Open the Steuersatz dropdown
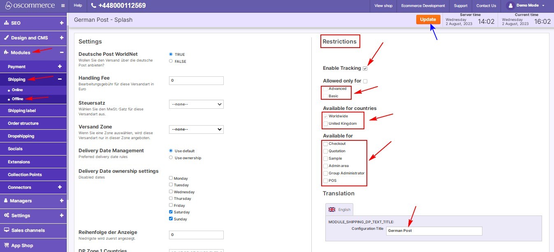This screenshot has width=554, height=252. (x=196, y=104)
